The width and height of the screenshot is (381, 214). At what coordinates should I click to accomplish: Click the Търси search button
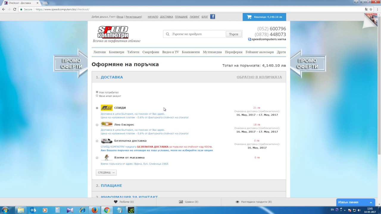tap(234, 34)
